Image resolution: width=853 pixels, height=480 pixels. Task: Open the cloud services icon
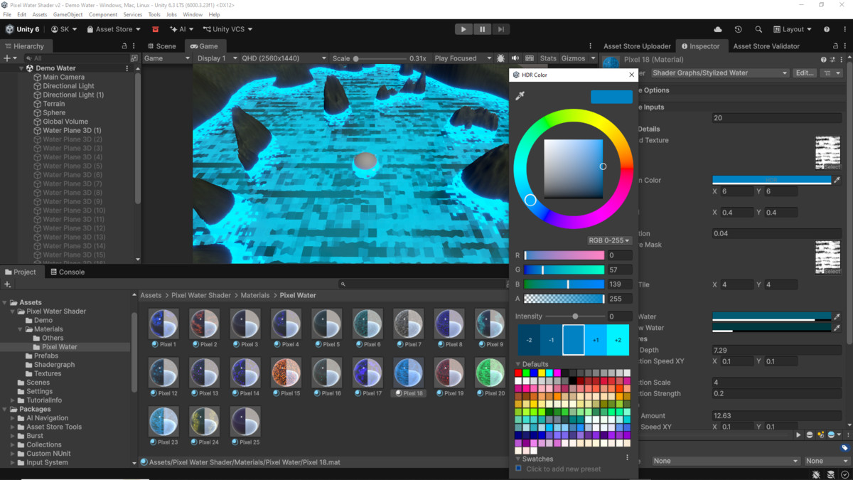coord(718,29)
